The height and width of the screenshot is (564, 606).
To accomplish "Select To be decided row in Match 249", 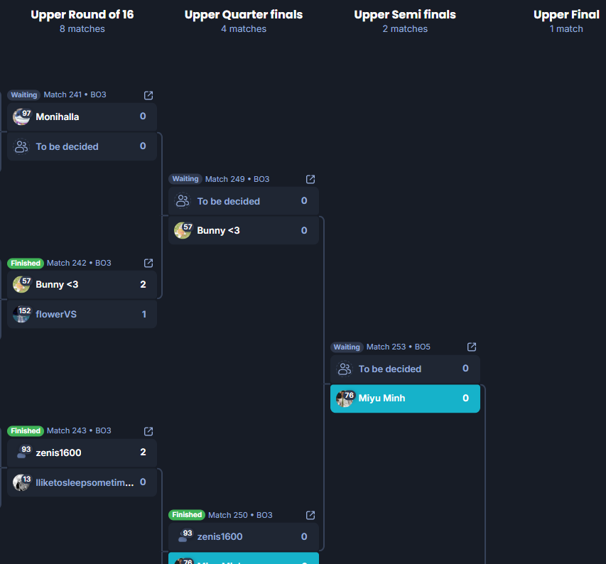I will point(244,201).
